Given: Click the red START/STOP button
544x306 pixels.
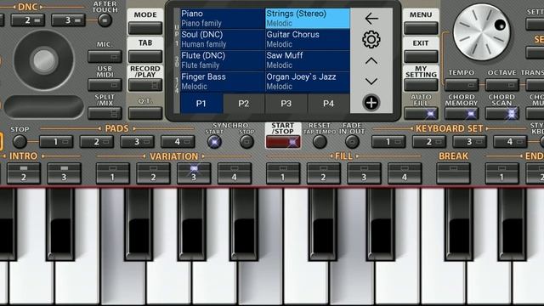Looking at the screenshot, I should tap(283, 142).
